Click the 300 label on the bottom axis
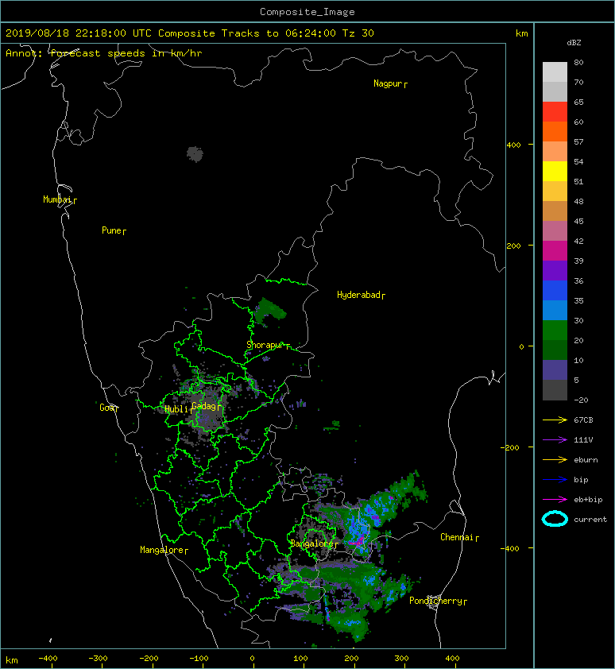The height and width of the screenshot is (669, 615). coord(401,659)
